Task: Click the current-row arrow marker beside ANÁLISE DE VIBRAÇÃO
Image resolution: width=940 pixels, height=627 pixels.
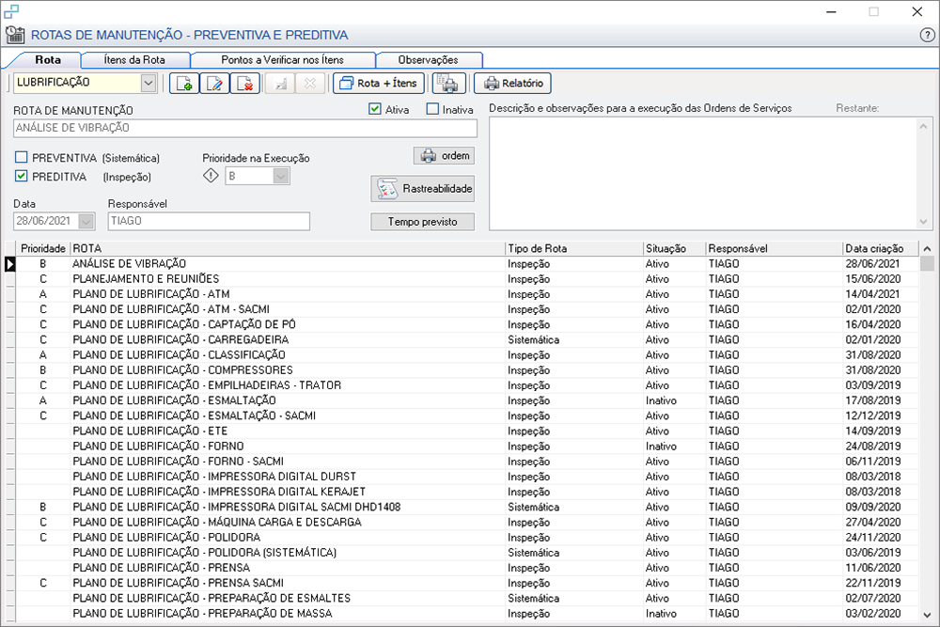Action: [x=10, y=264]
